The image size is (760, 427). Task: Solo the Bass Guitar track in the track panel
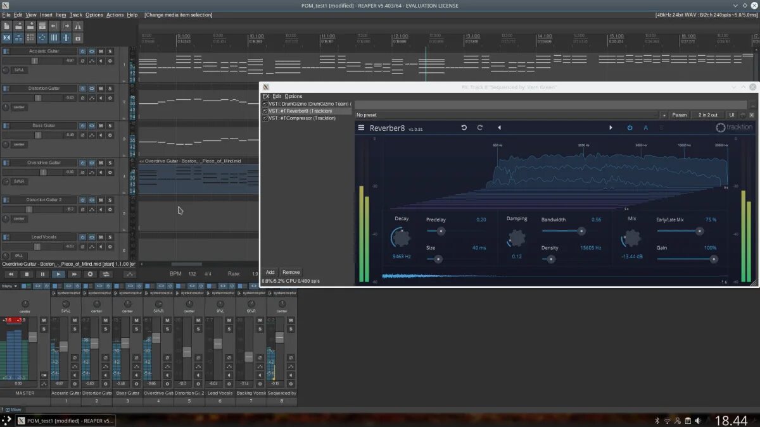coord(110,126)
